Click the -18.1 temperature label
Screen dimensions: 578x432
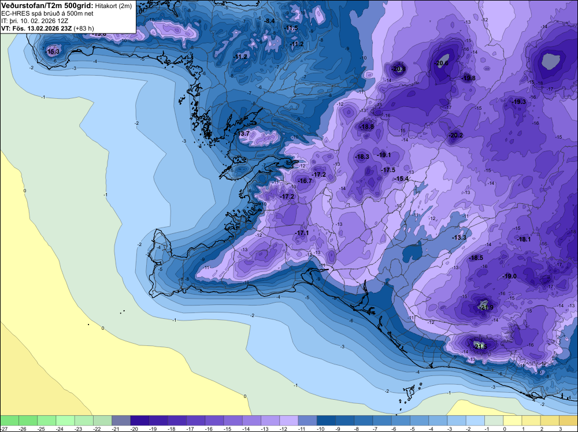point(524,239)
